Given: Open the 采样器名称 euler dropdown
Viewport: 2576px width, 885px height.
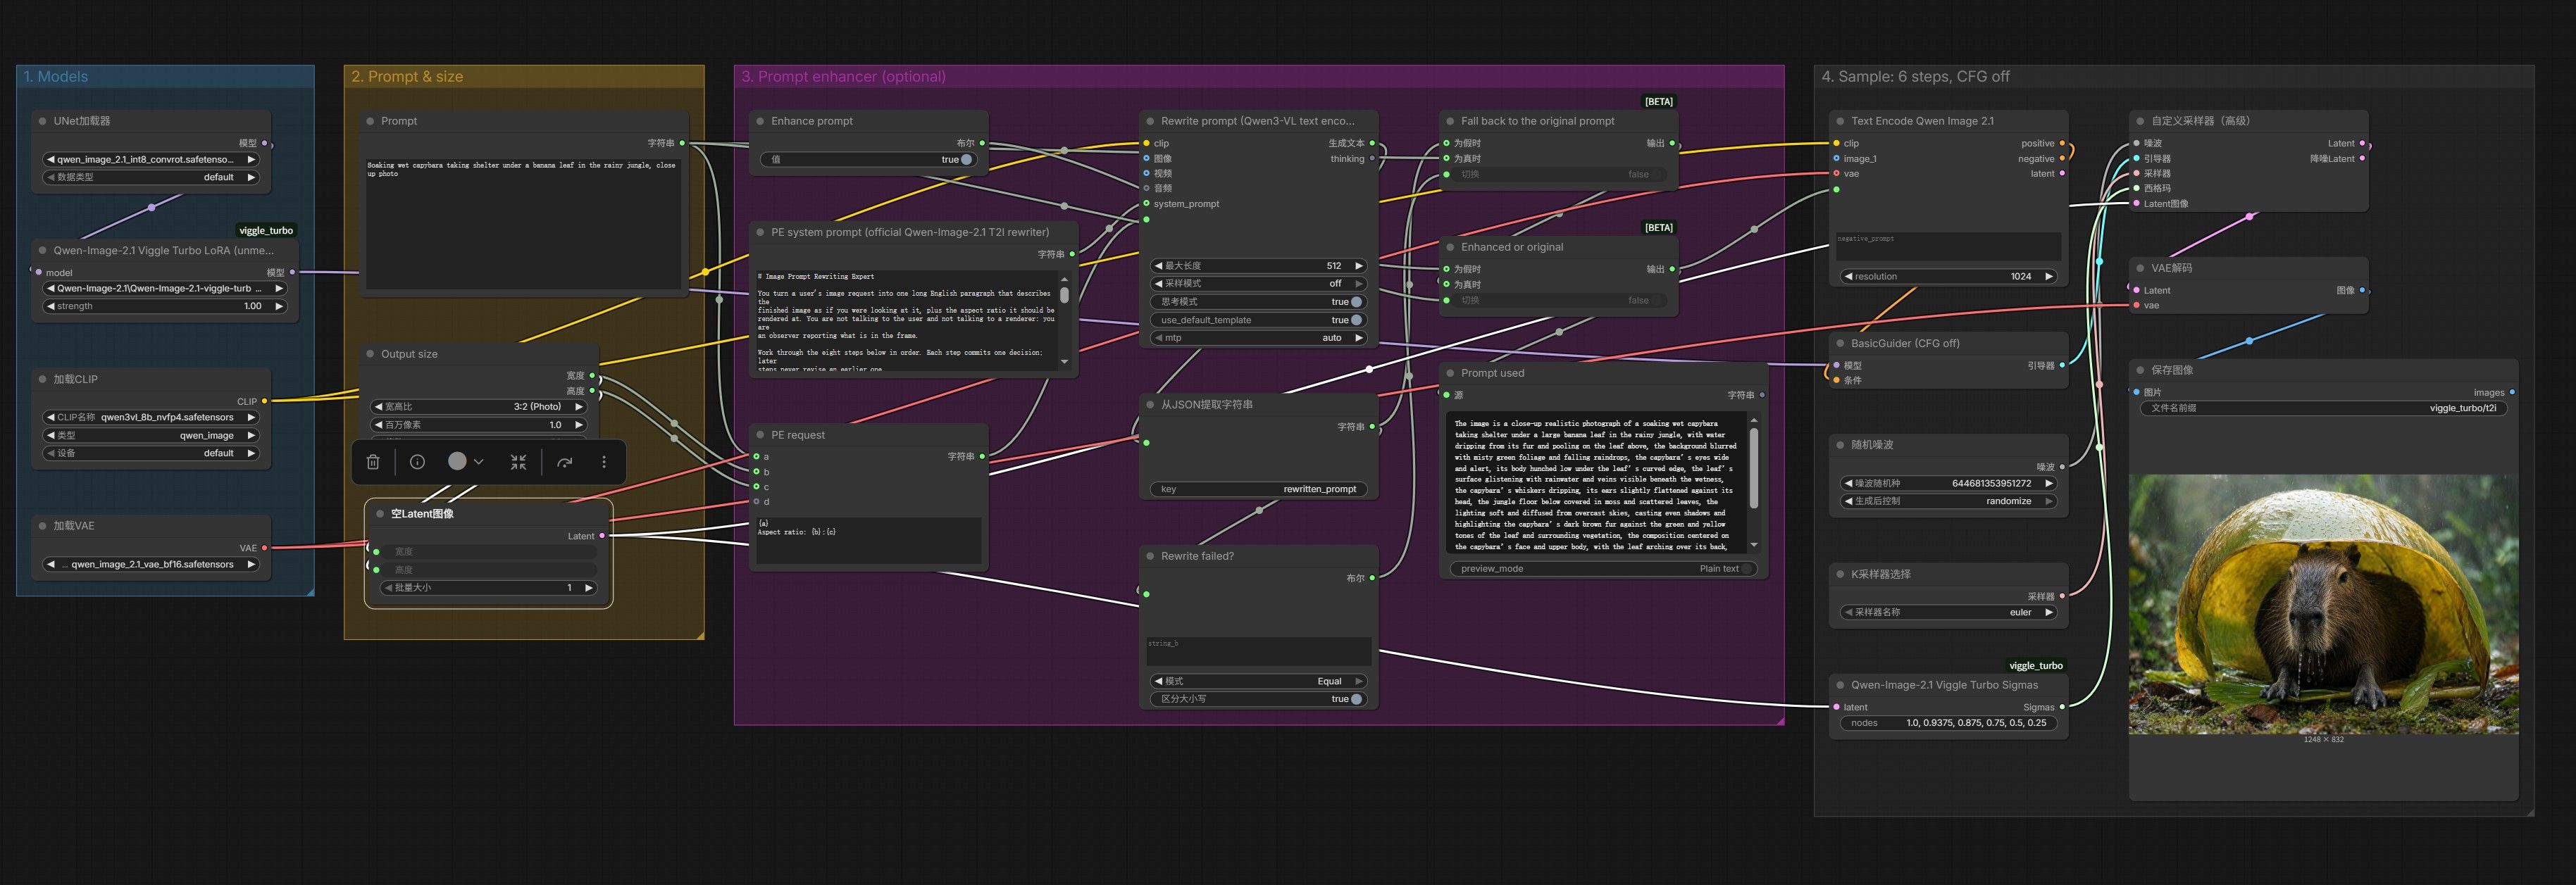Looking at the screenshot, I should pyautogui.click(x=1949, y=612).
